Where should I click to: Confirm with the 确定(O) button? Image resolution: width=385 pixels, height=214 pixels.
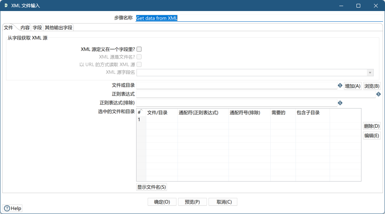tap(162, 202)
